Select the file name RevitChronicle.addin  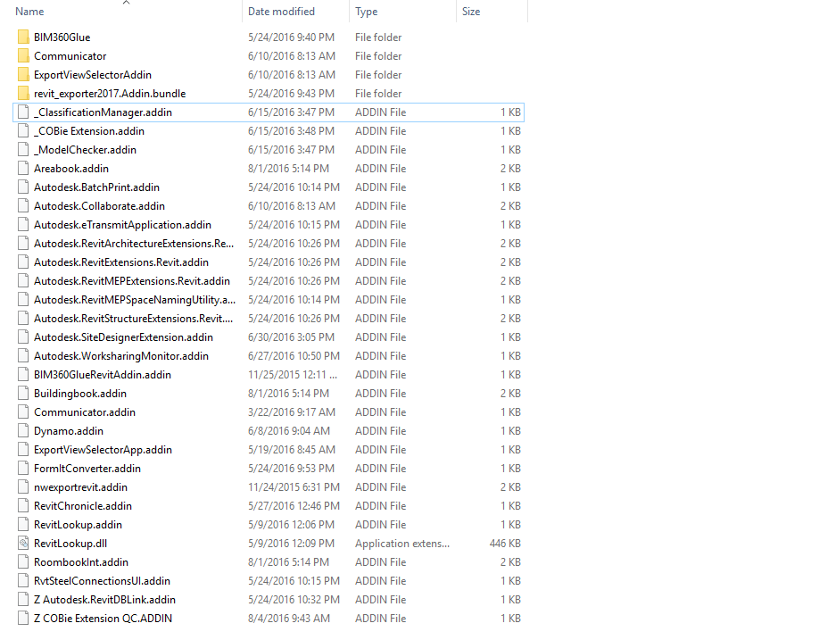tap(83, 506)
